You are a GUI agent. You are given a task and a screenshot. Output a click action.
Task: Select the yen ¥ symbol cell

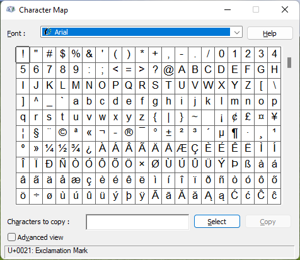[x=274, y=118]
